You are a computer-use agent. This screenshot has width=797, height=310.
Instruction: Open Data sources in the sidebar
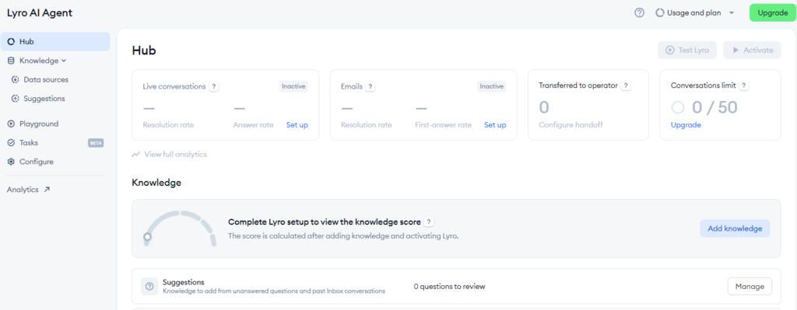pos(46,80)
